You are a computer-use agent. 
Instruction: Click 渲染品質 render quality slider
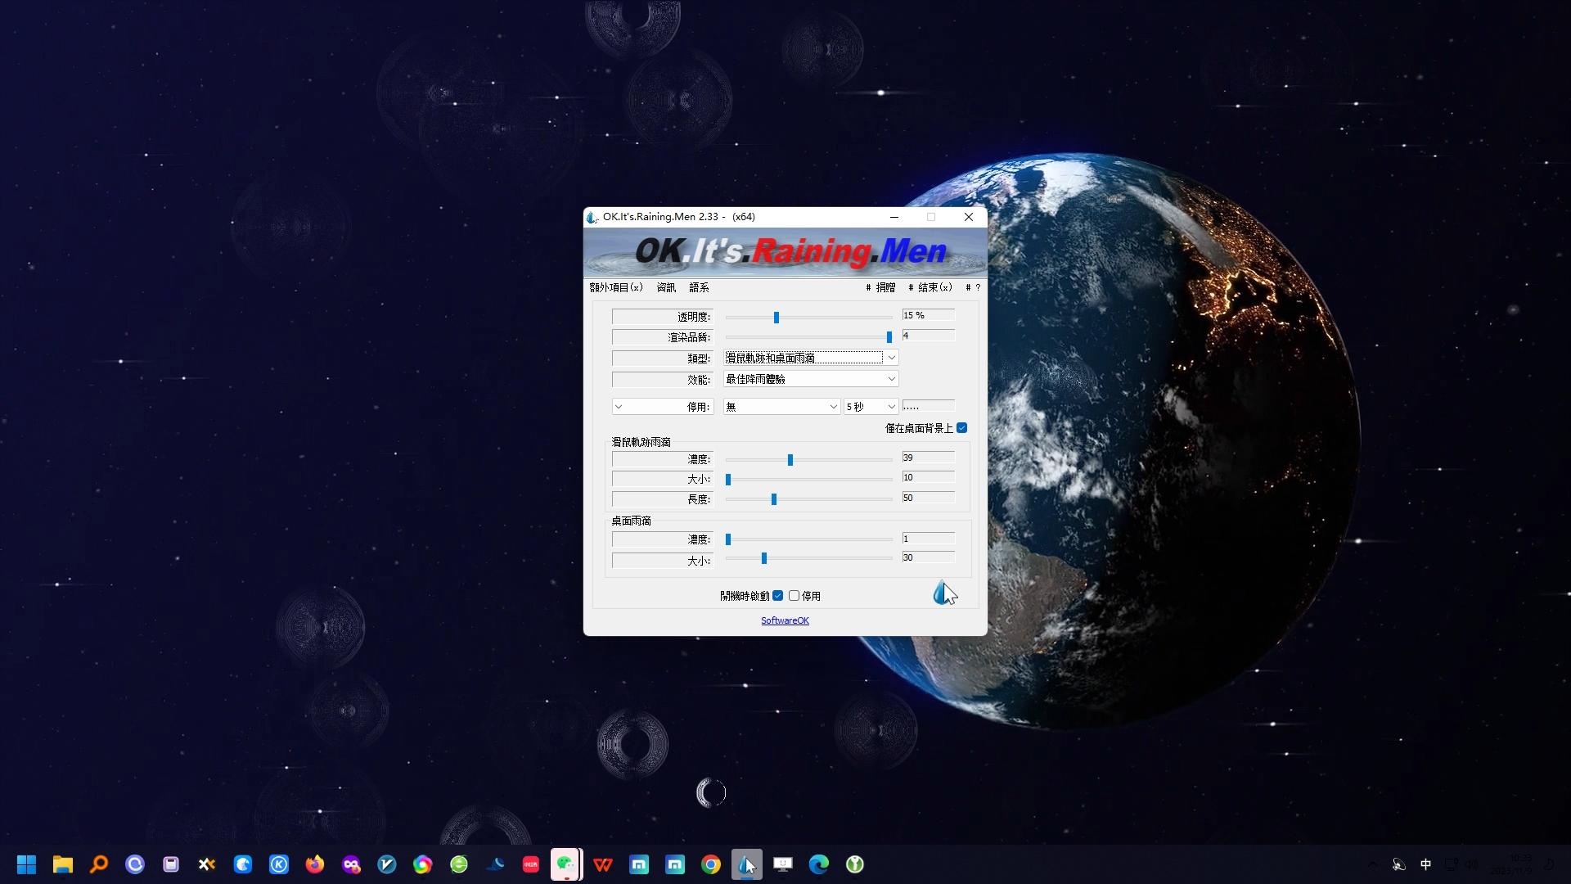click(x=889, y=336)
